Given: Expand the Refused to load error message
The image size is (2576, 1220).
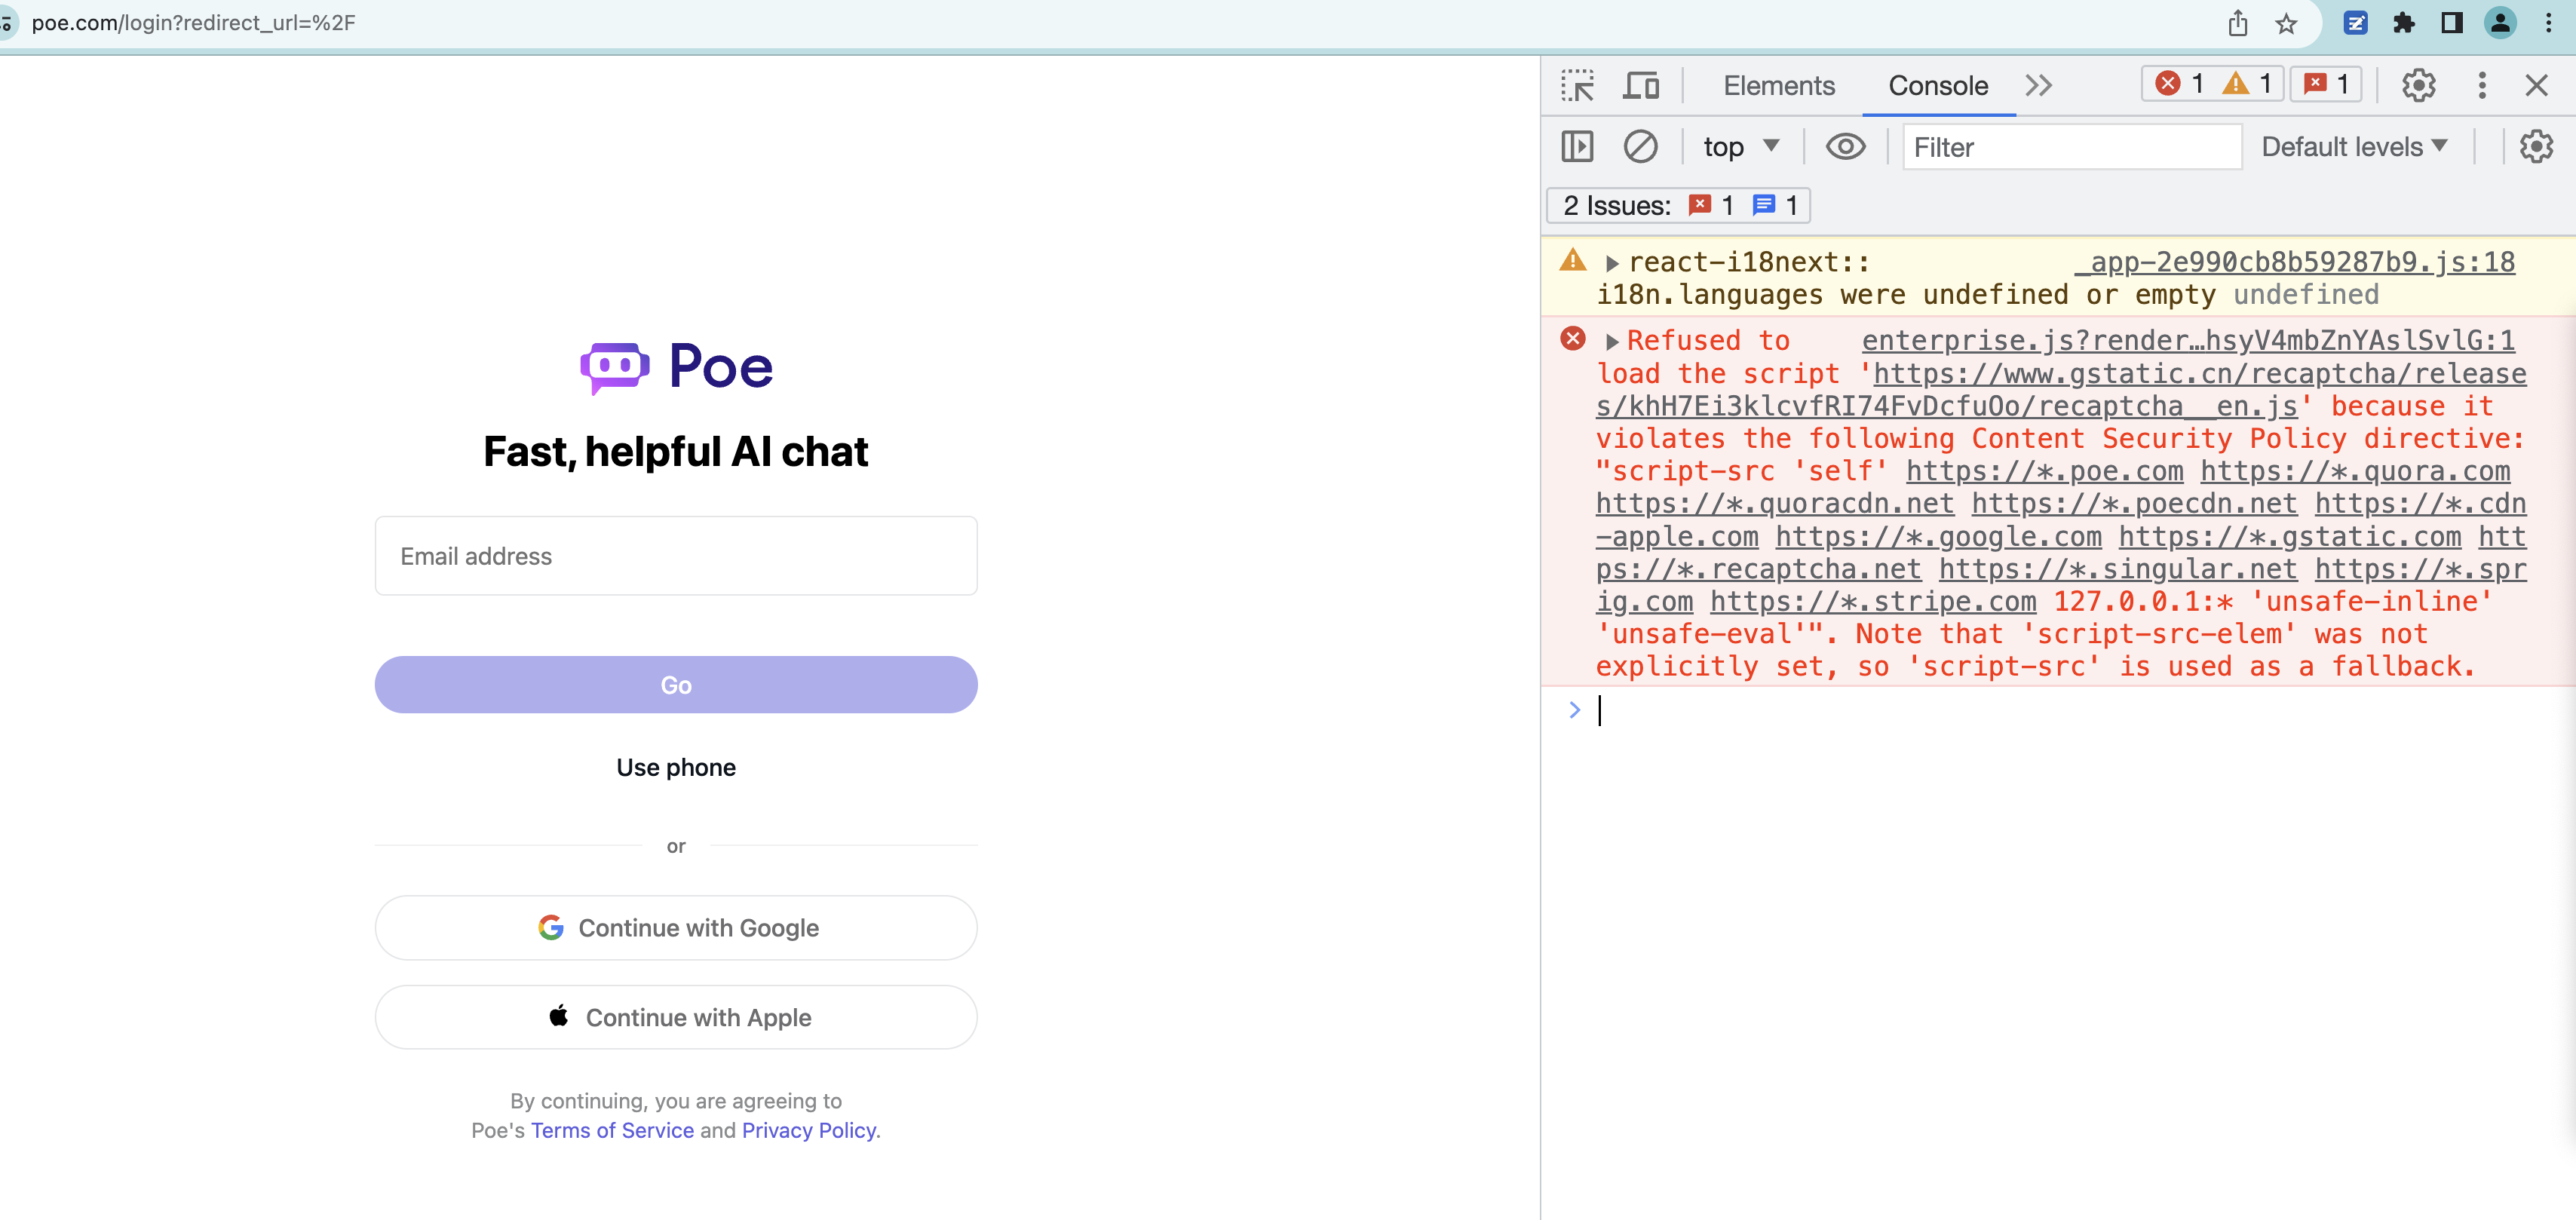Looking at the screenshot, I should click(x=1611, y=341).
